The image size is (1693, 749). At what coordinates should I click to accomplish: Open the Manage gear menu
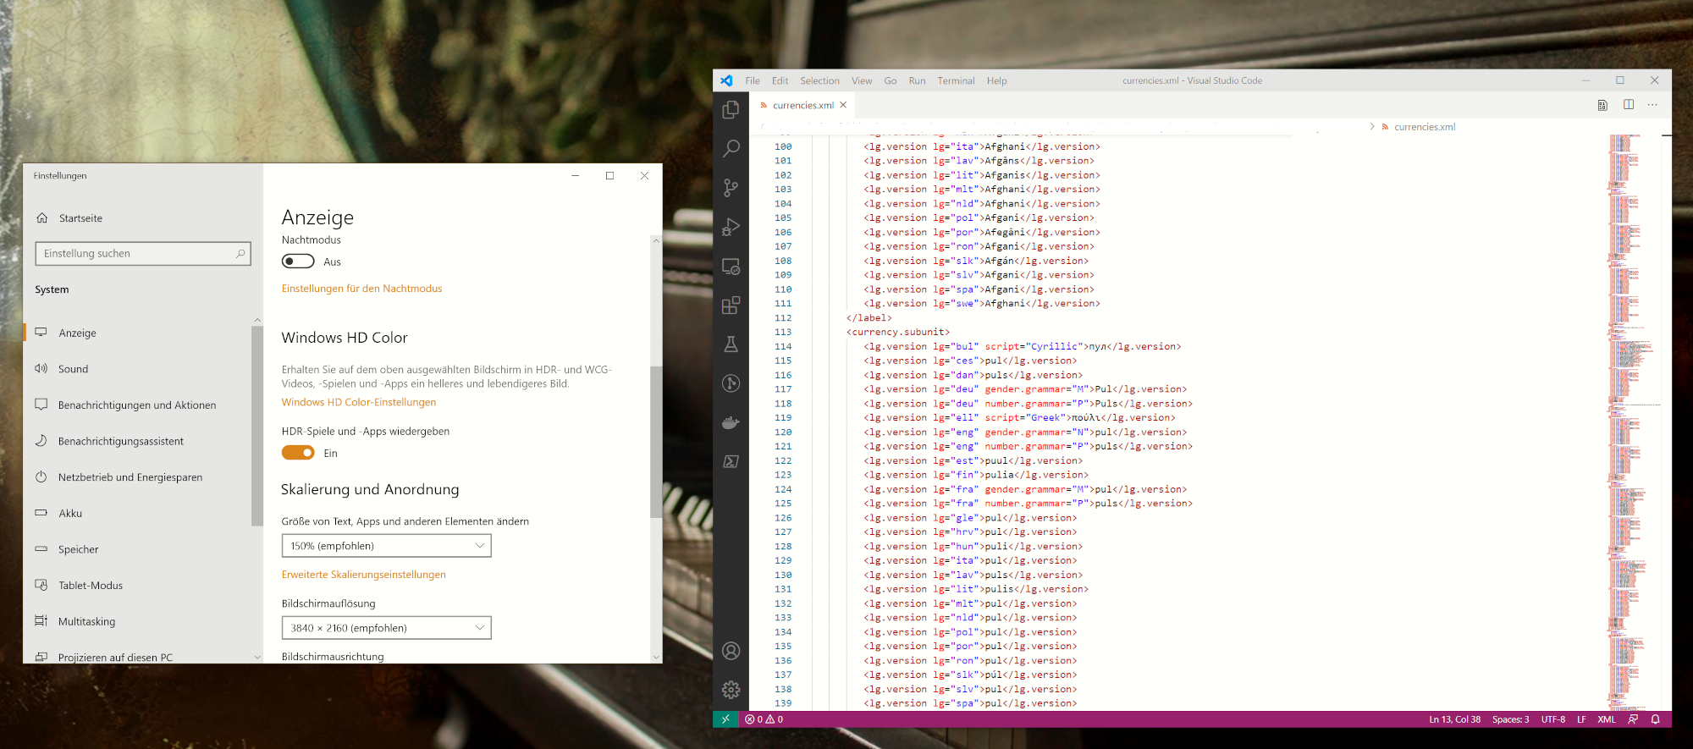point(731,690)
